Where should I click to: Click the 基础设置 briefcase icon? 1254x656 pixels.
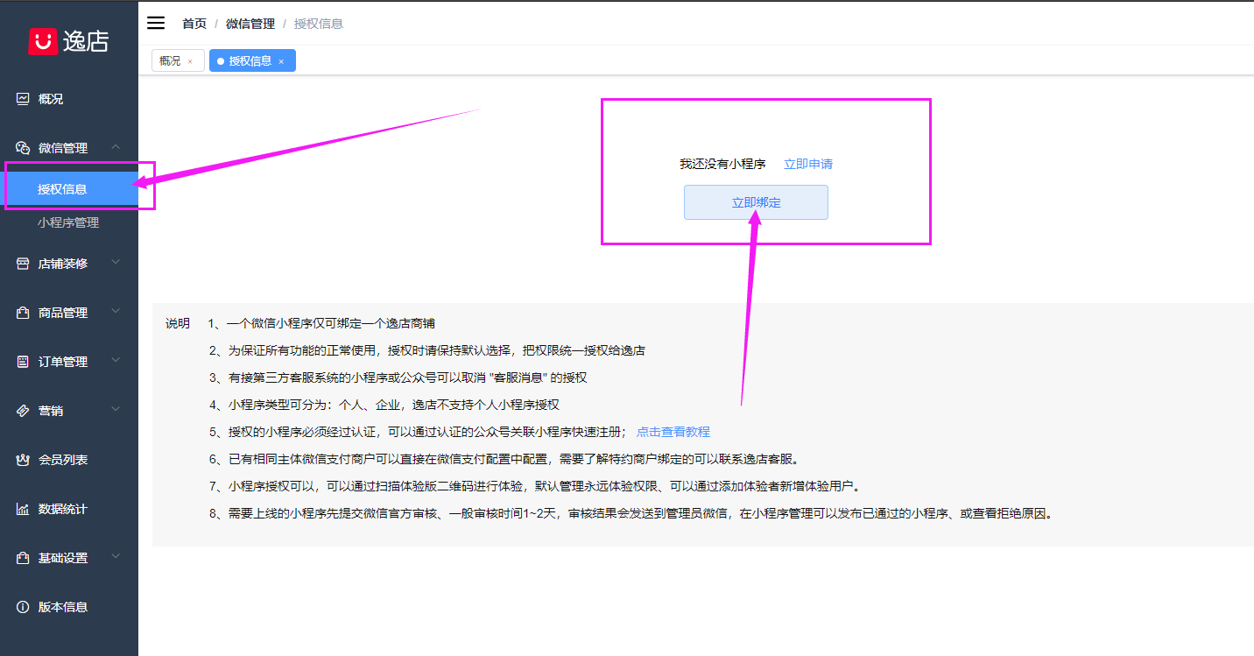click(24, 558)
